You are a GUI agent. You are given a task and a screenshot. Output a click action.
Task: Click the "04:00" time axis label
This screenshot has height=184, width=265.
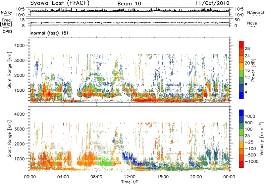click(63, 177)
